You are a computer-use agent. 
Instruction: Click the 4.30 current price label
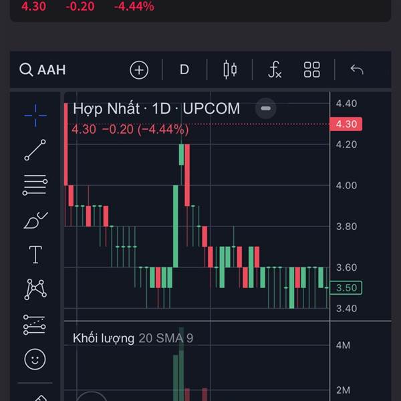pyautogui.click(x=346, y=124)
